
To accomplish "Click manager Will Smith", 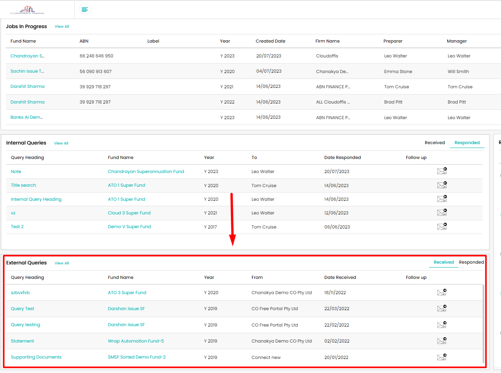I will click(458, 71).
